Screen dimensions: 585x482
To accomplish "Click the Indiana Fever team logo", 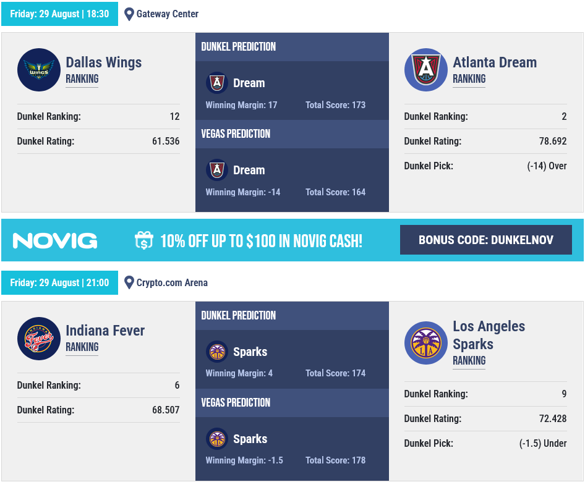I will click(39, 339).
